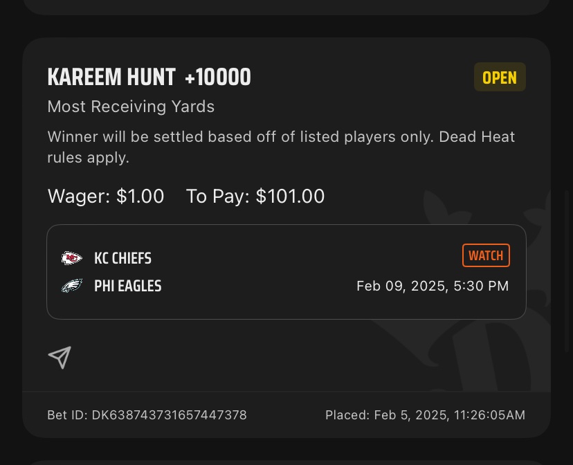Select the OPEN bet status badge
This screenshot has width=573, height=465.
500,77
